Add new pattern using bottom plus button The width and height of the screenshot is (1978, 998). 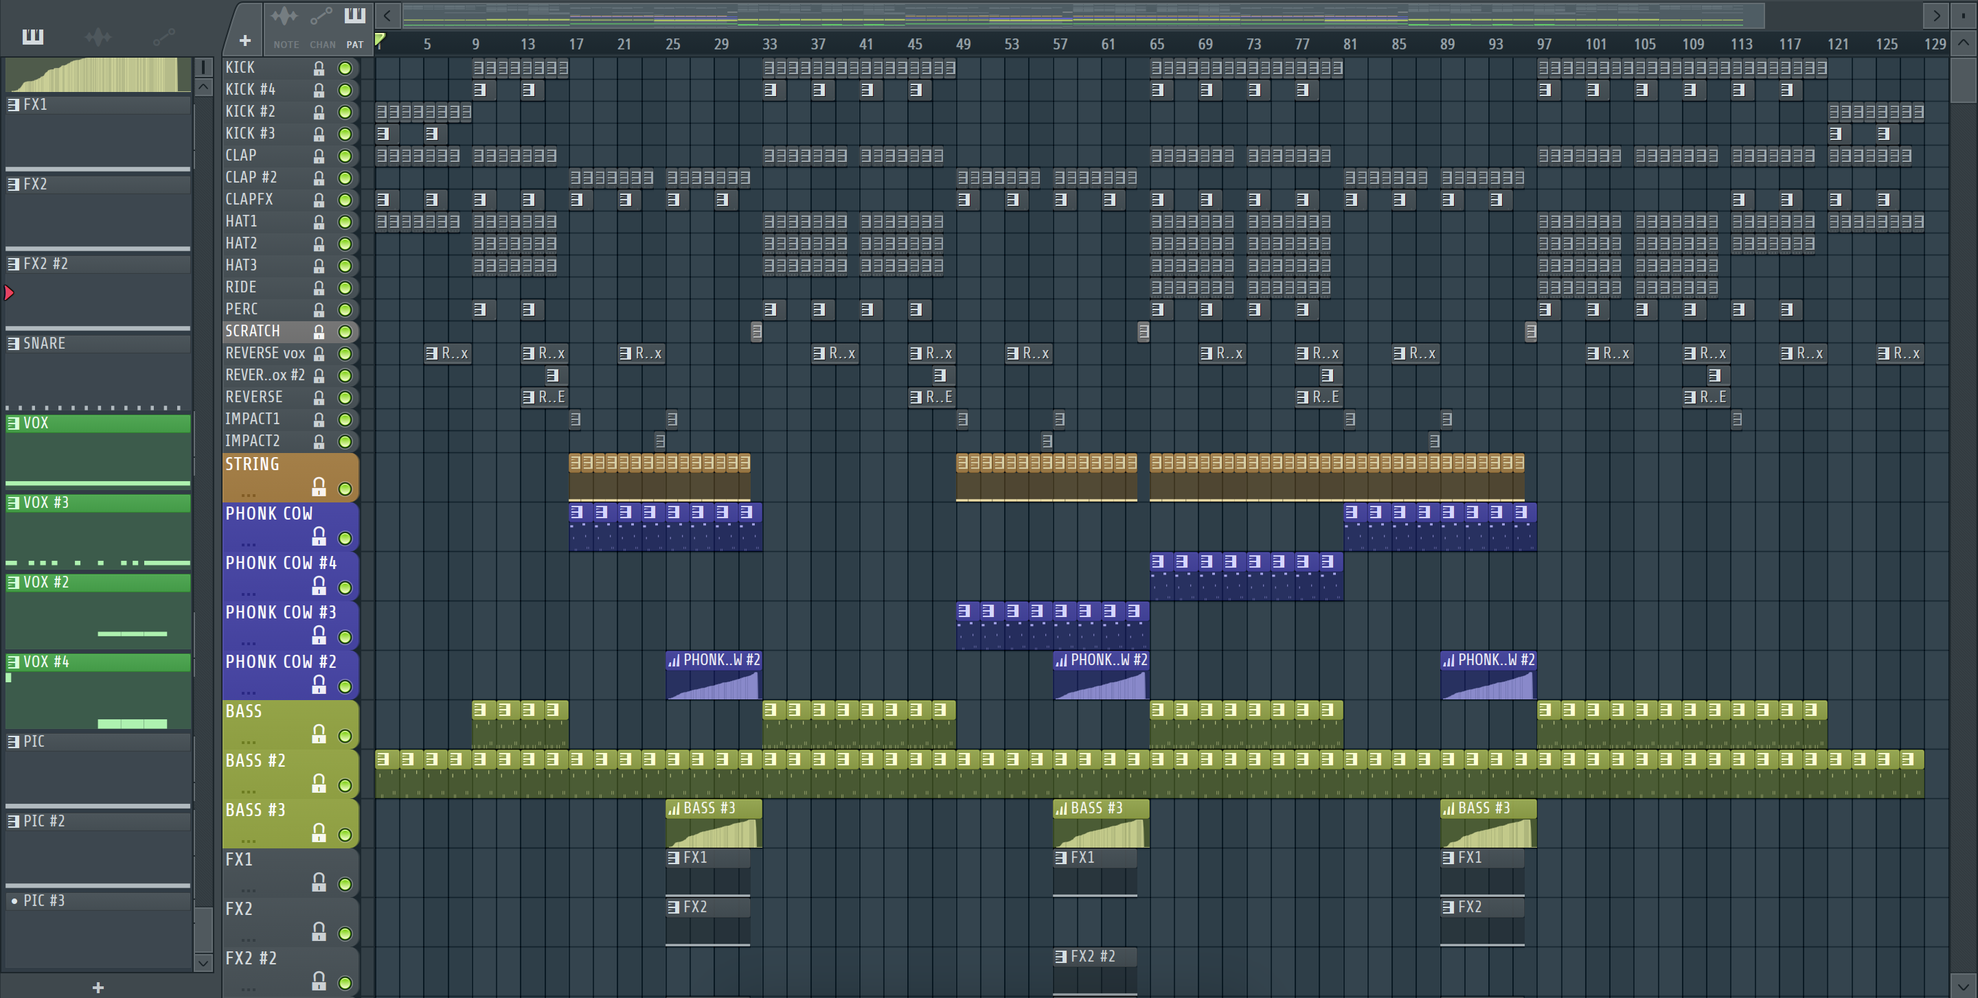[98, 987]
